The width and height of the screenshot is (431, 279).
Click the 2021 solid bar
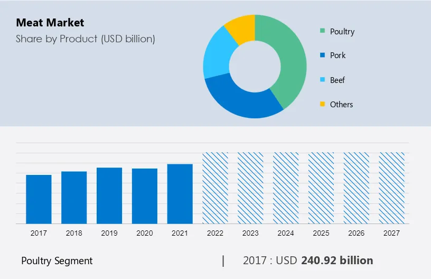pyautogui.click(x=180, y=194)
